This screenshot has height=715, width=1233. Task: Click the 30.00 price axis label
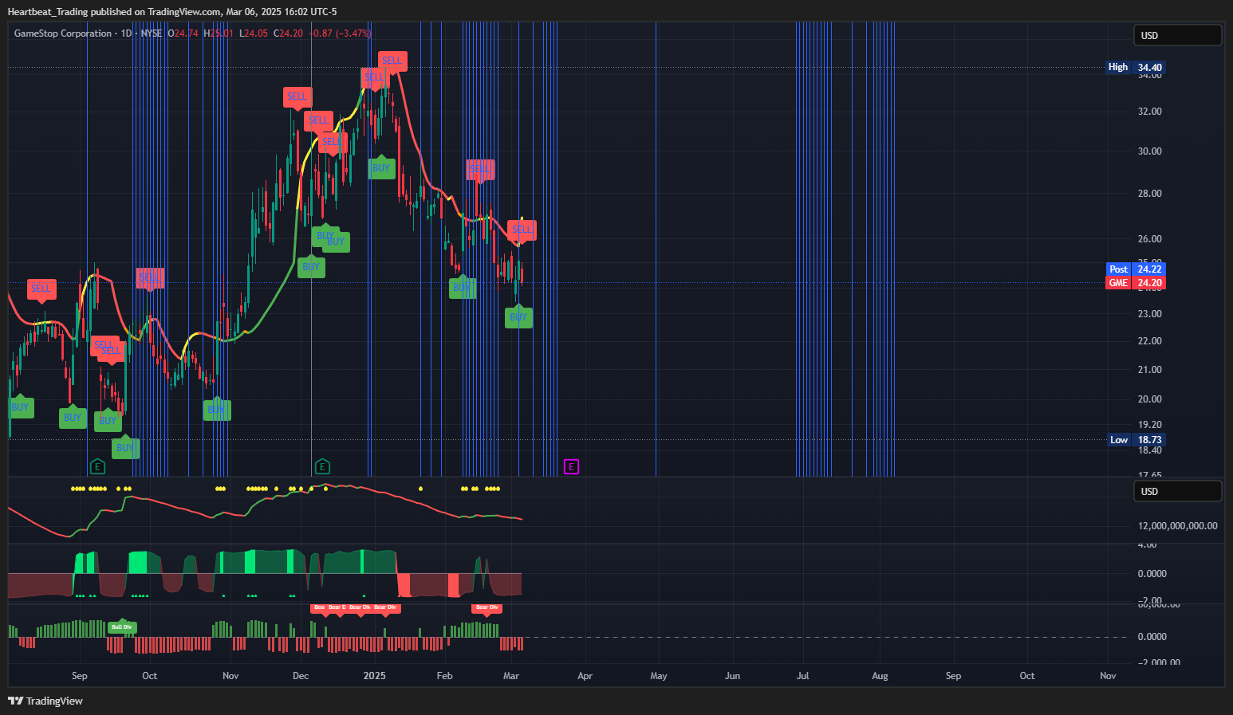[x=1150, y=151]
